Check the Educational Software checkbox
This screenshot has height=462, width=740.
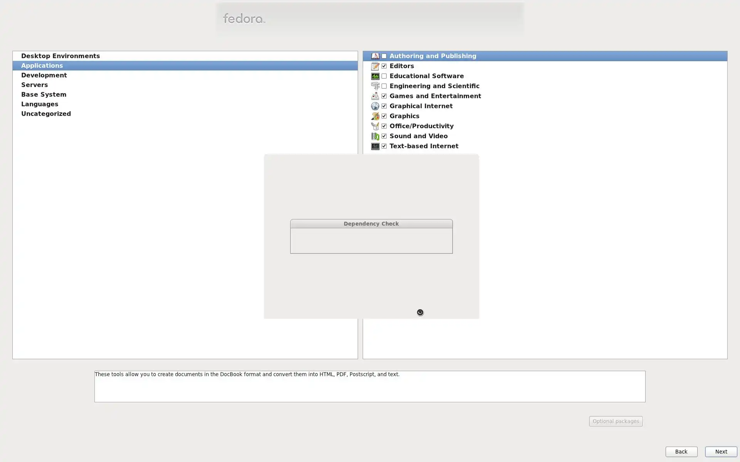pyautogui.click(x=384, y=76)
